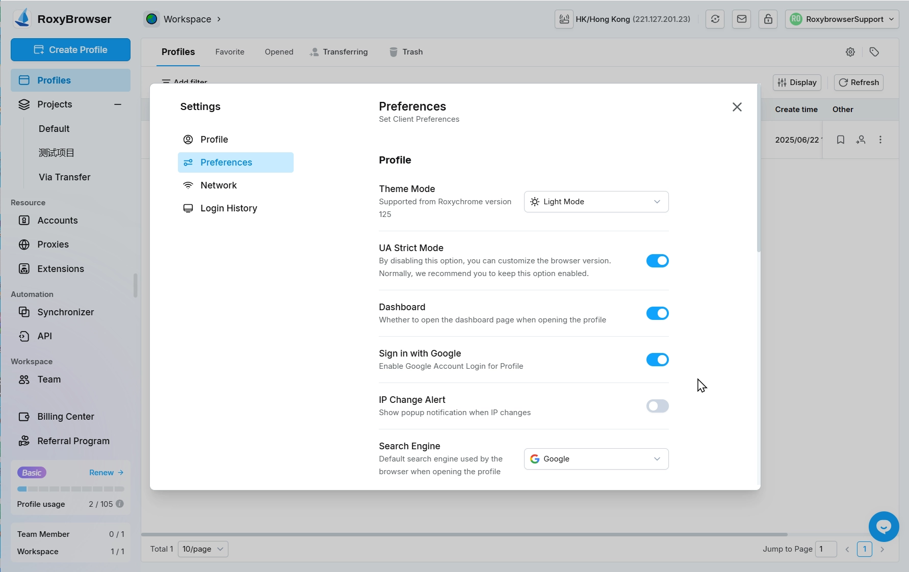The height and width of the screenshot is (572, 909).
Task: Click the bookmark icon in profile row
Action: (x=840, y=140)
